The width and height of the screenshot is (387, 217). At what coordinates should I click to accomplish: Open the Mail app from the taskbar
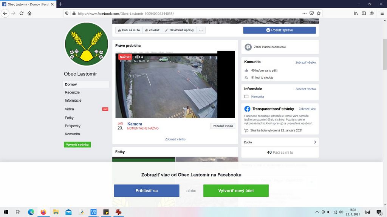click(69, 212)
